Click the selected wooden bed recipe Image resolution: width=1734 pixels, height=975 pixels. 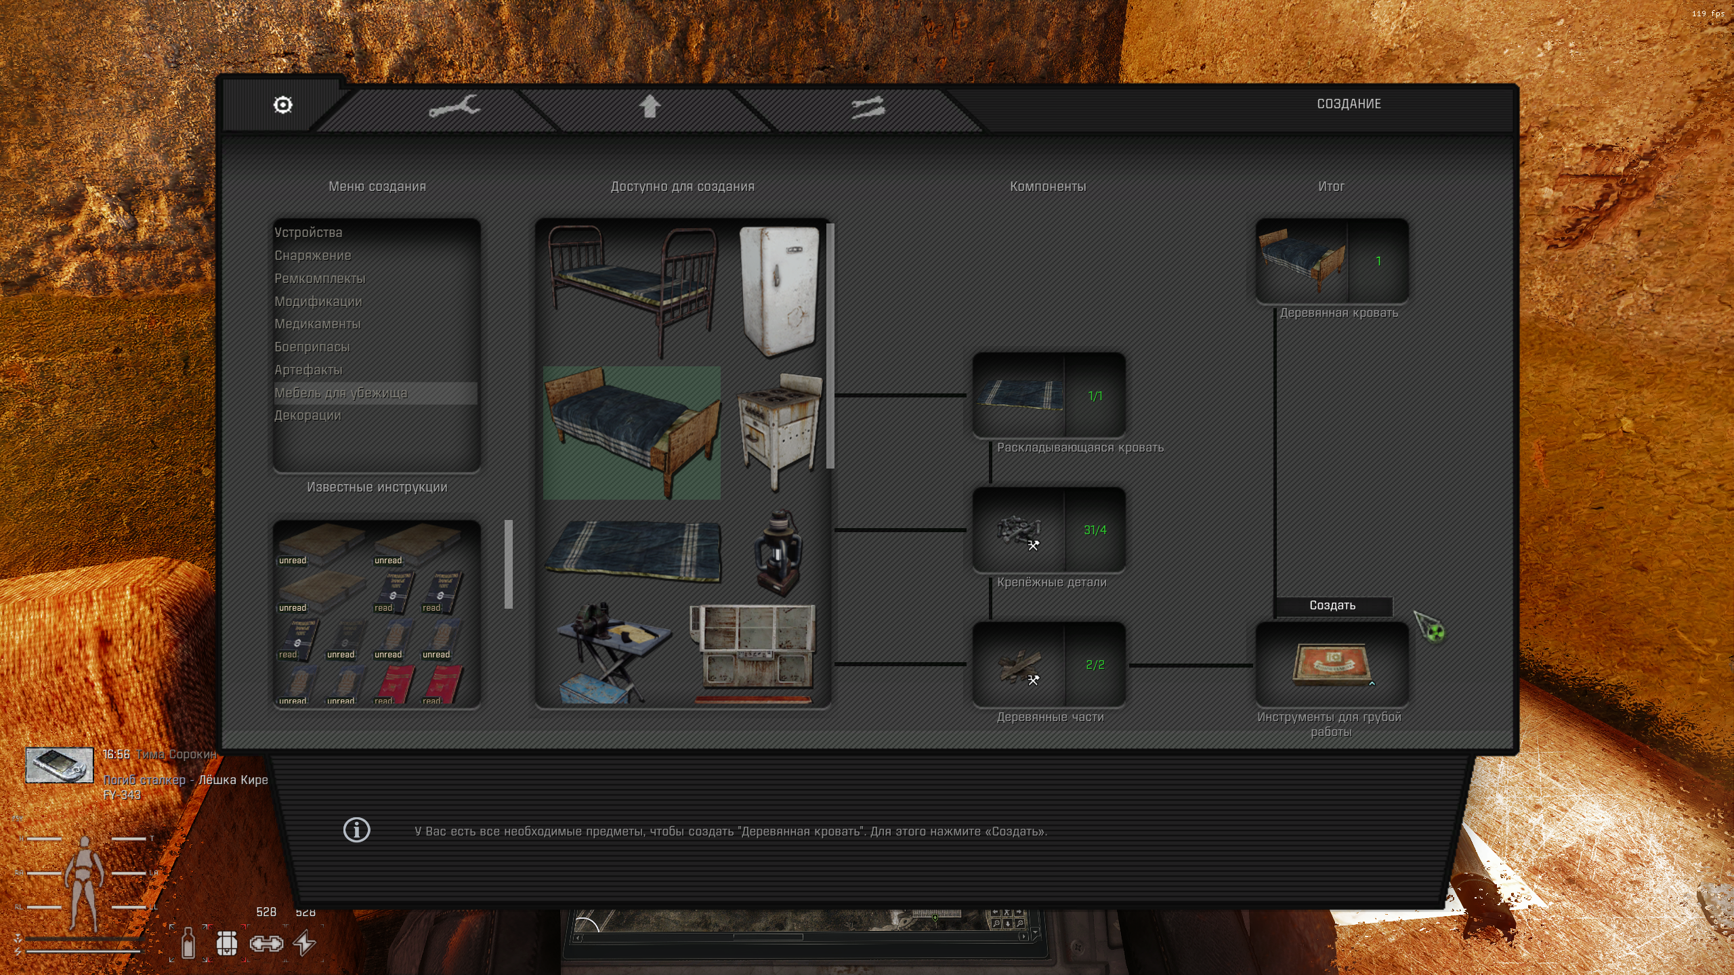631,433
